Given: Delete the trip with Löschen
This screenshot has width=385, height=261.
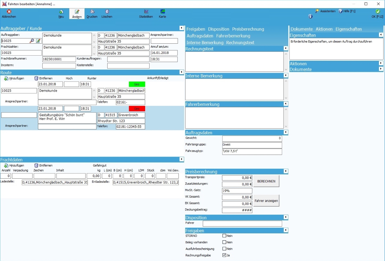Looking at the screenshot, I should (107, 14).
